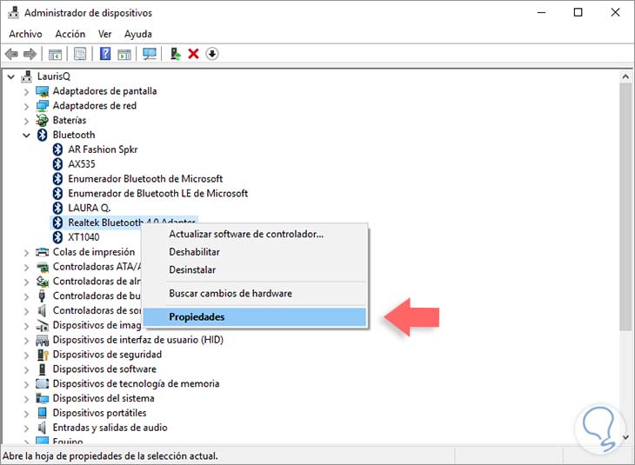Expand Dispositivos de interfaz de usuario (HID)

(x=26, y=341)
